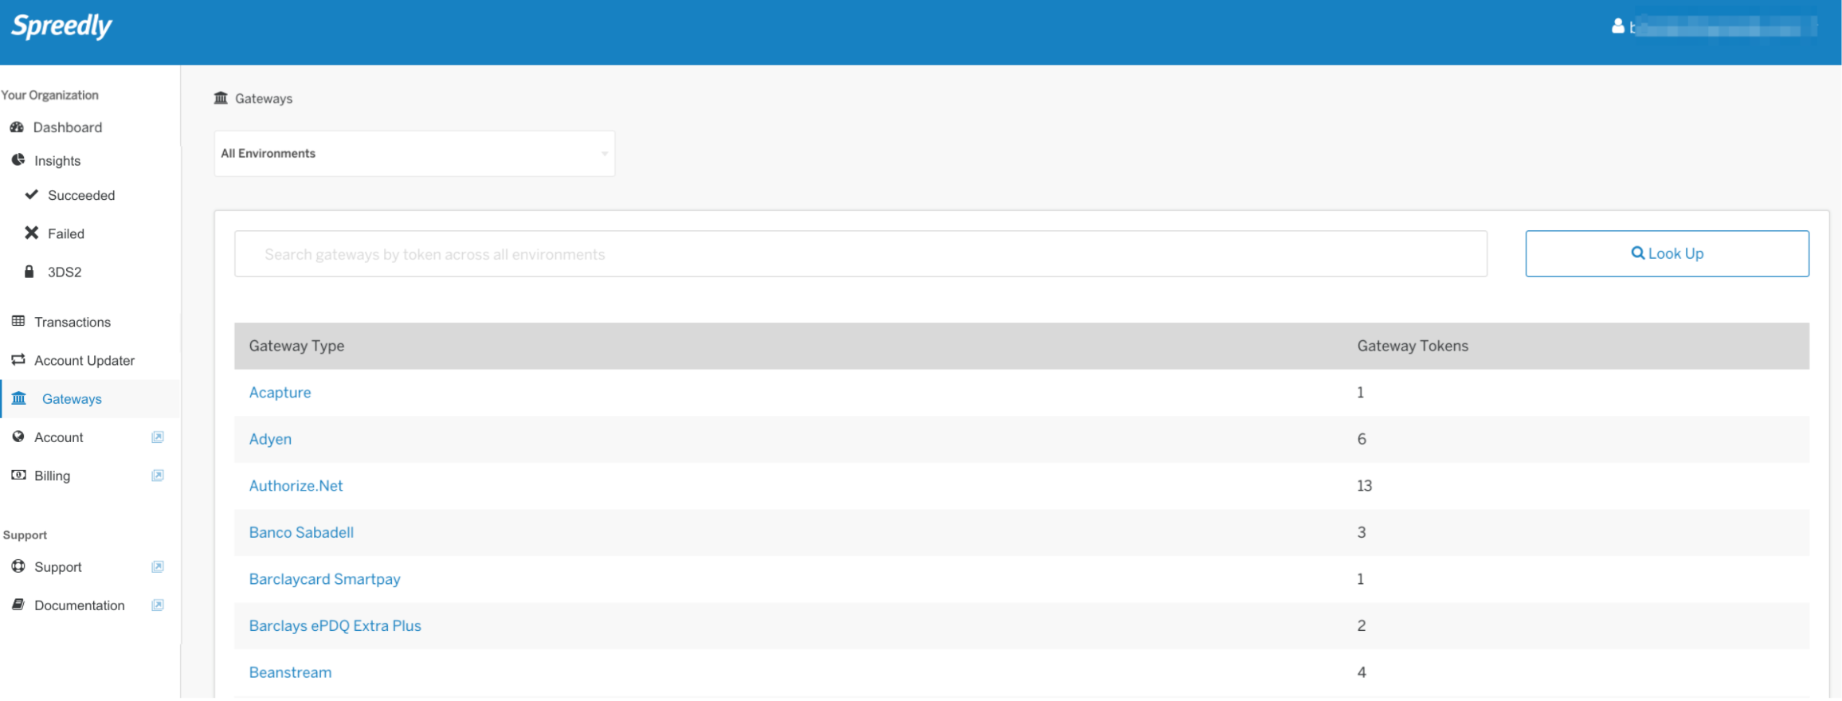Click the gateway token search field
The image size is (1842, 701).
pyautogui.click(x=860, y=254)
